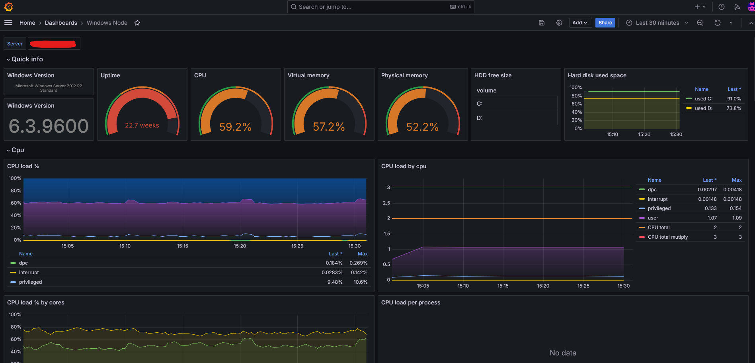Open dashboard settings gear
755x363 pixels.
tap(559, 23)
